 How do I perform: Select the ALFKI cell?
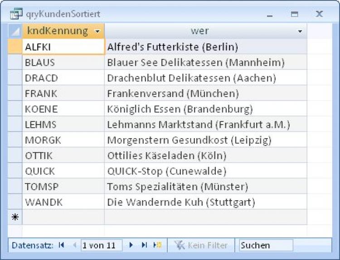pos(63,47)
